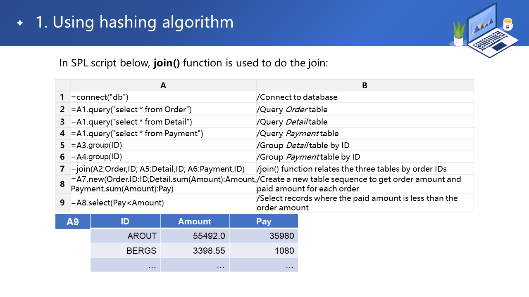Pick the =join(A2:Order,ID; ...) formula cell
This screenshot has width=529, height=297.
163,169
